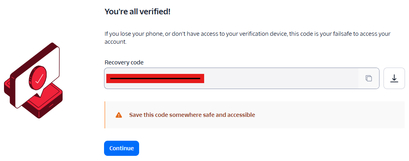This screenshot has width=409, height=161.
Task: Click the orange warning triangle icon
Action: coord(119,115)
